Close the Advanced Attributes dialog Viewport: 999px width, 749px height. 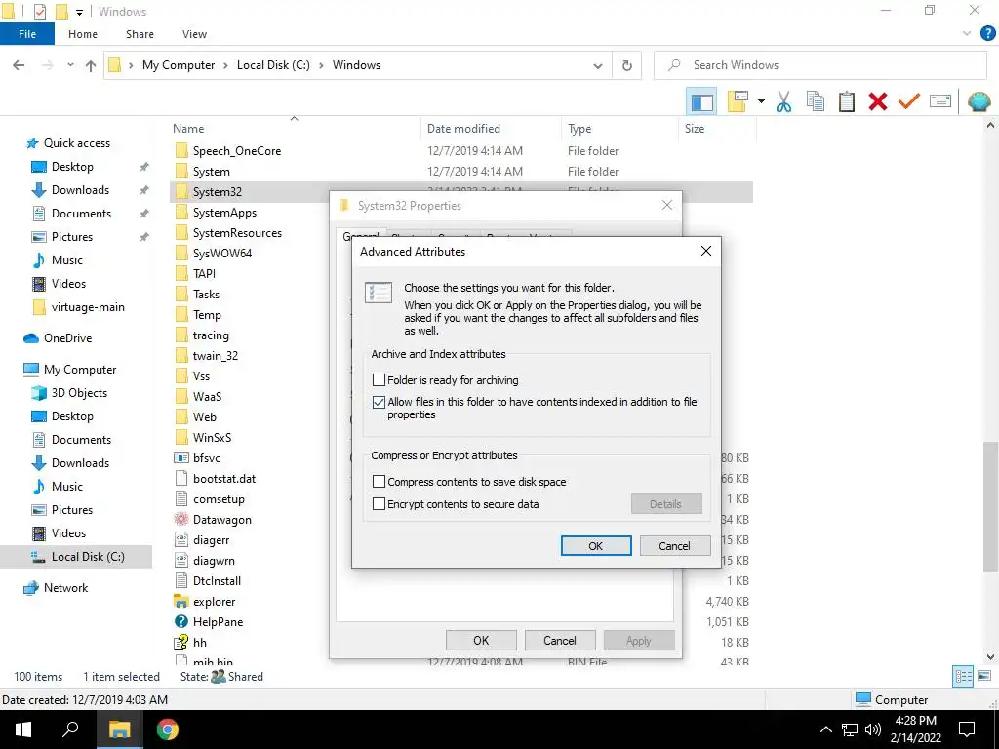[706, 251]
